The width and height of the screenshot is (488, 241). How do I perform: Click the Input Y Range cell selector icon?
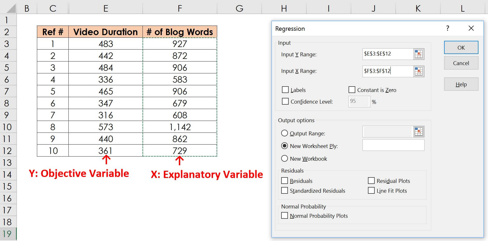(x=419, y=54)
